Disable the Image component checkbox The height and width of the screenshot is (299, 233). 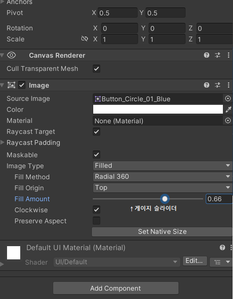coord(22,85)
